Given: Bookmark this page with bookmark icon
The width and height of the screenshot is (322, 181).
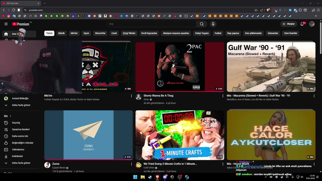Looking at the screenshot, I should pos(19,10).
